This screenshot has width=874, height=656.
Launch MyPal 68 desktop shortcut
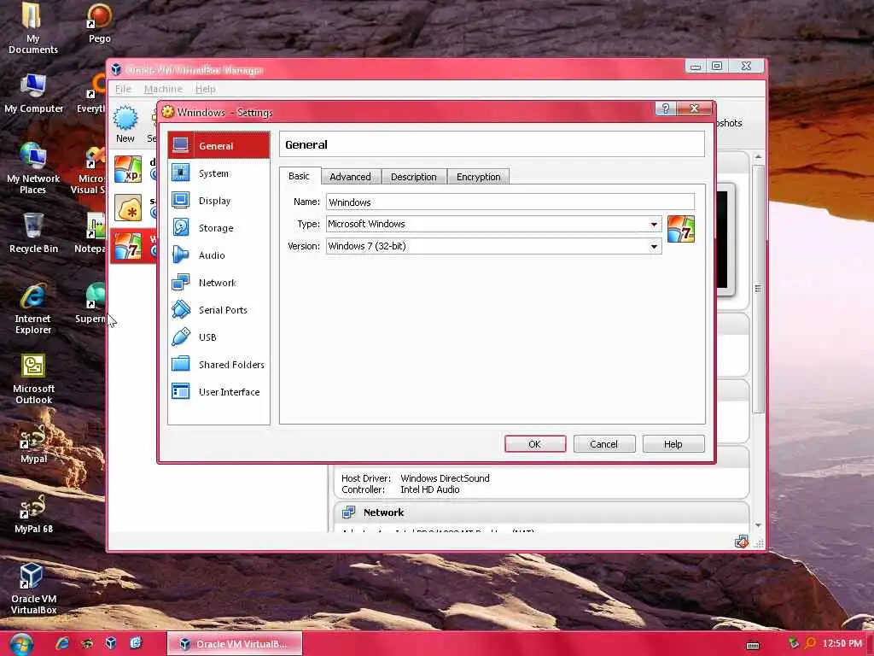click(x=33, y=513)
